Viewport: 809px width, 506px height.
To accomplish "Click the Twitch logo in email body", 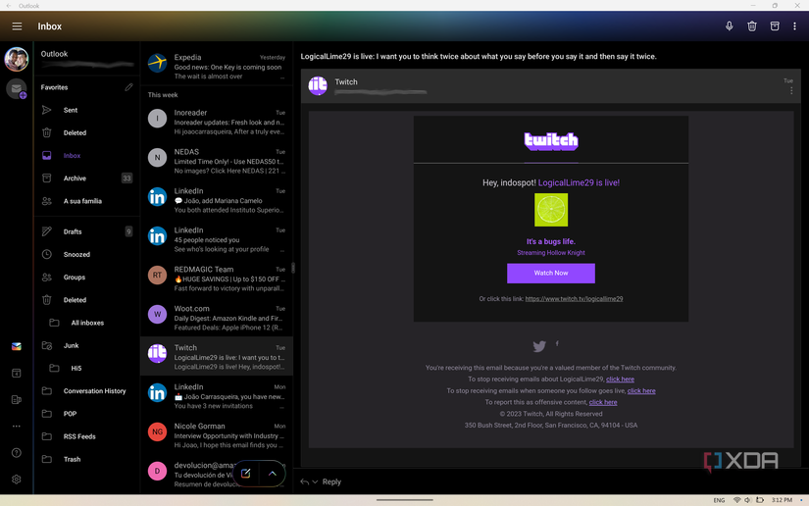I will [551, 141].
